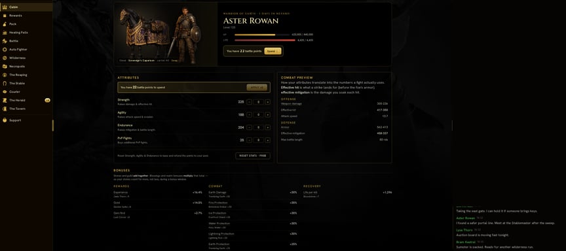This screenshot has width=566, height=251.
Task: Click the Cabin icon in sidebar
Action: pos(5,7)
